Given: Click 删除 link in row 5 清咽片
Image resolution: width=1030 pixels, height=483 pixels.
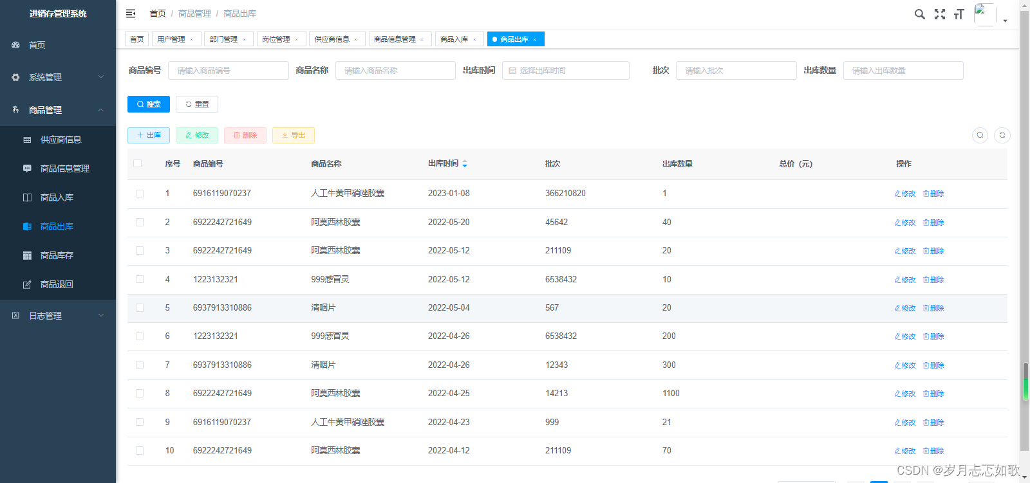Looking at the screenshot, I should pos(933,308).
